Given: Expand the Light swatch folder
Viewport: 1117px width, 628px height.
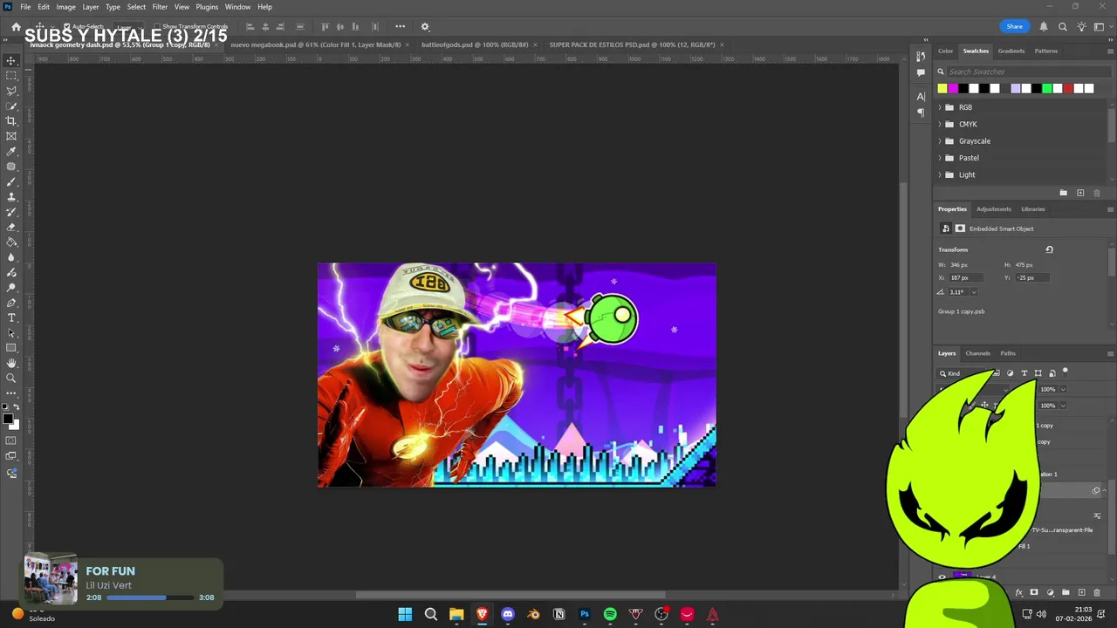Looking at the screenshot, I should [x=940, y=174].
